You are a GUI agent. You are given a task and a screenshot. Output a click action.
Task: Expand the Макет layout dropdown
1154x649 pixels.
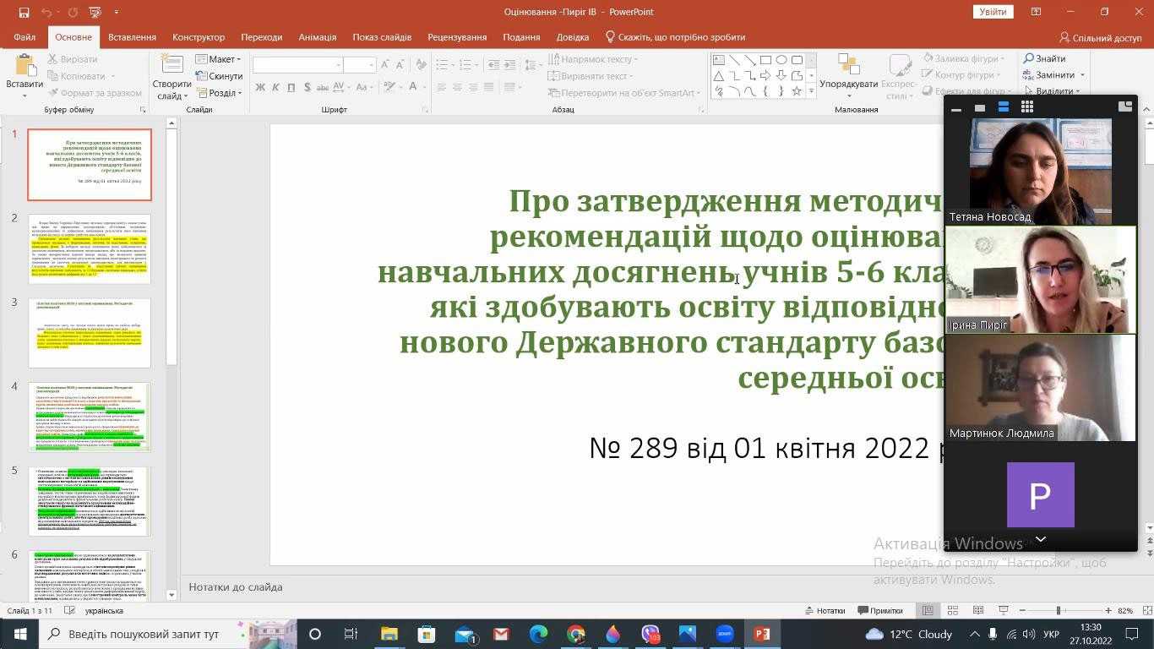click(219, 59)
